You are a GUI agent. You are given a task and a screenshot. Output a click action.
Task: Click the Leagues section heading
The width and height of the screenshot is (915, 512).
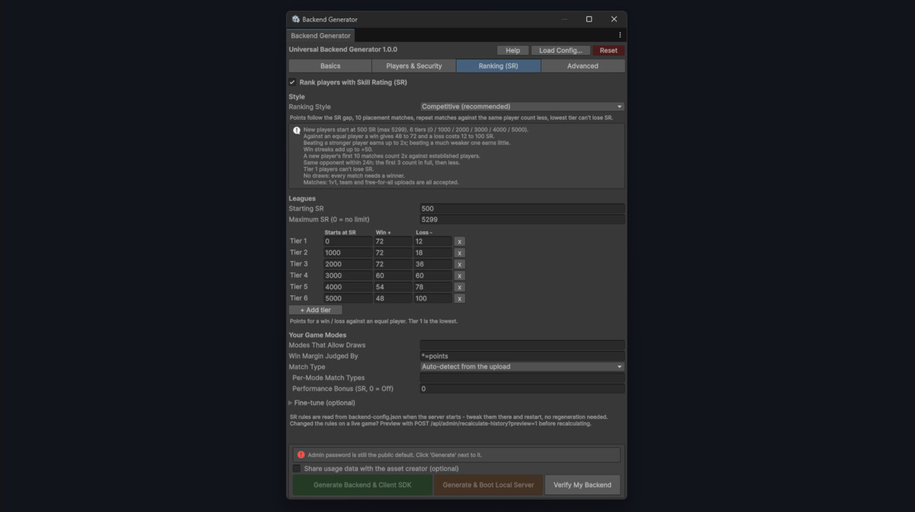pyautogui.click(x=302, y=198)
